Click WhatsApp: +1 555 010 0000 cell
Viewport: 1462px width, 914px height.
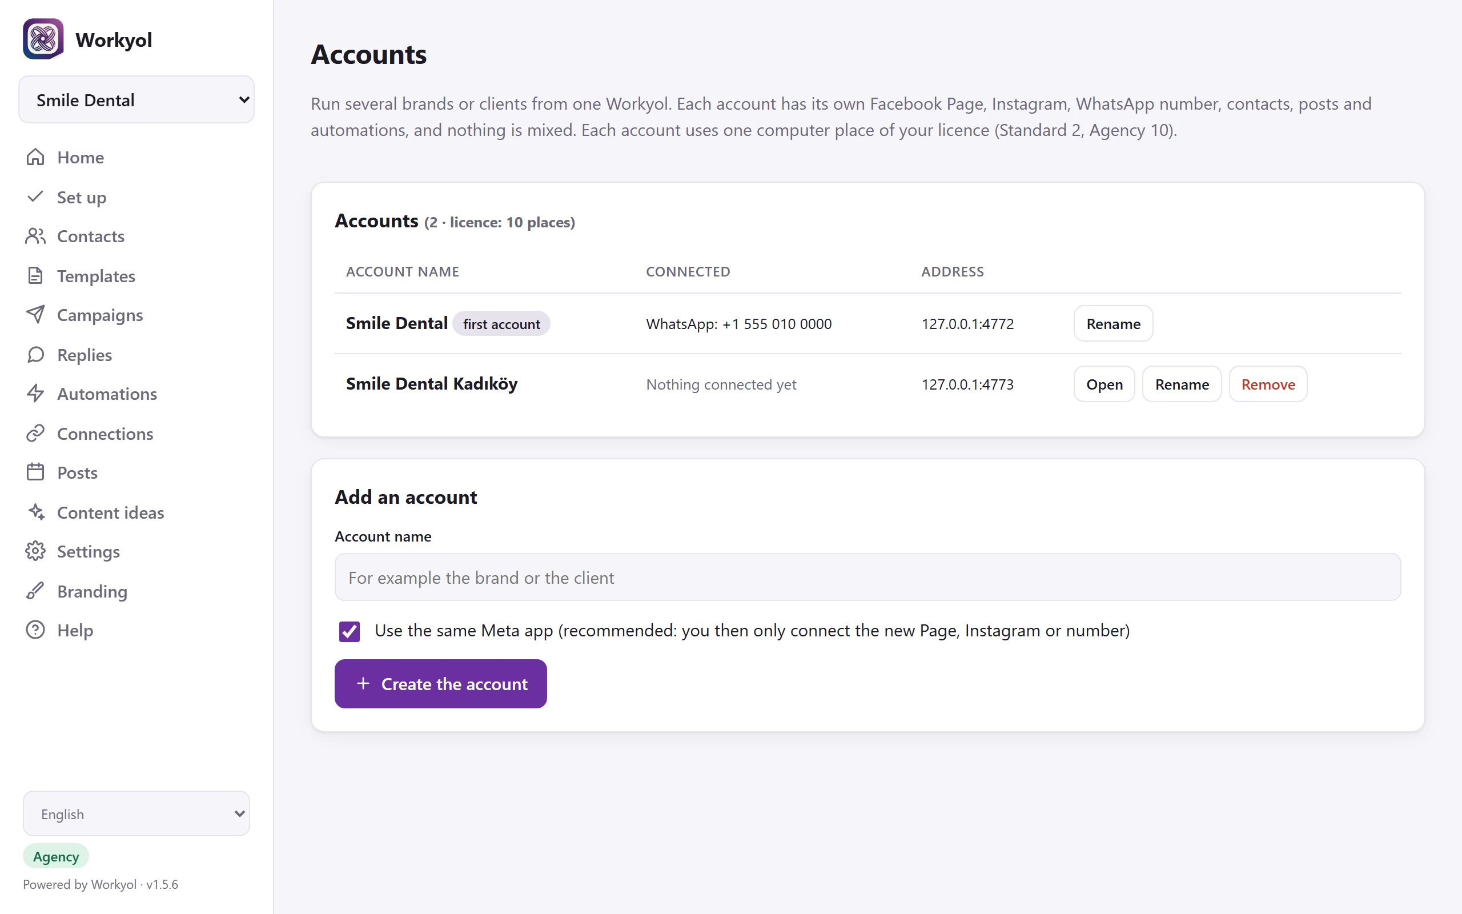click(739, 324)
